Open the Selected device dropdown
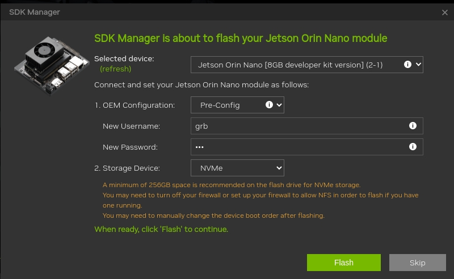Viewport: 454px width, 279px height. pyautogui.click(x=307, y=65)
